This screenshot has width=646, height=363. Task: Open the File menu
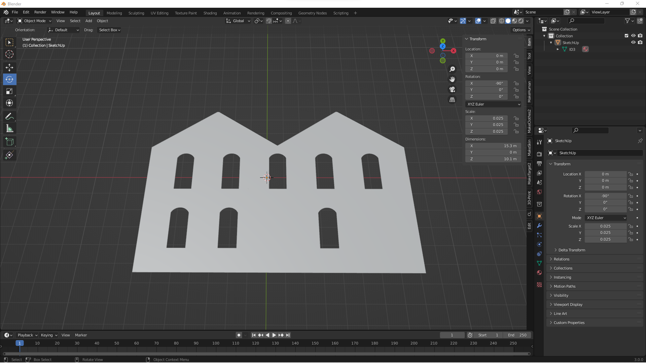pyautogui.click(x=15, y=12)
